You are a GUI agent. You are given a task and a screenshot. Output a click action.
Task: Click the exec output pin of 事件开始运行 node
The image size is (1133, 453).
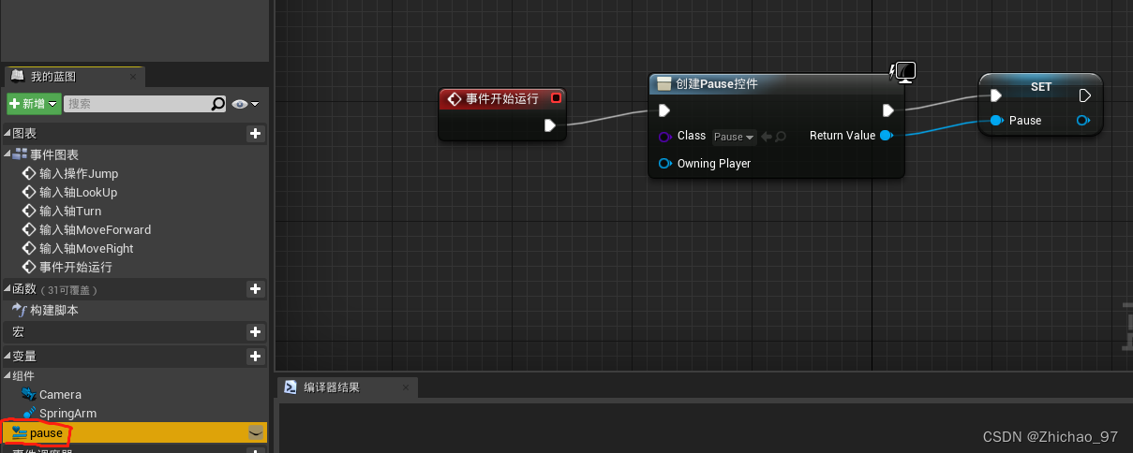pos(550,124)
